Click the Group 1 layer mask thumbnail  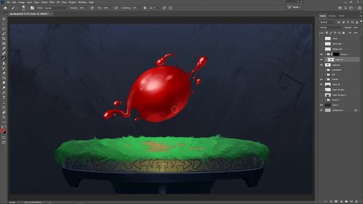coord(336,54)
